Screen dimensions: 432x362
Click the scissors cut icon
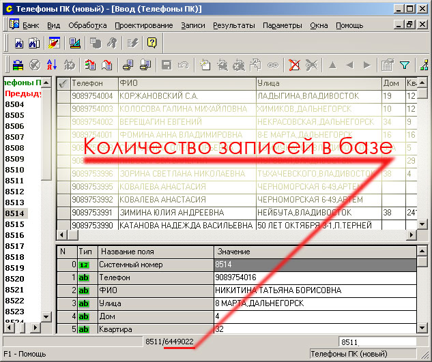tap(312, 65)
